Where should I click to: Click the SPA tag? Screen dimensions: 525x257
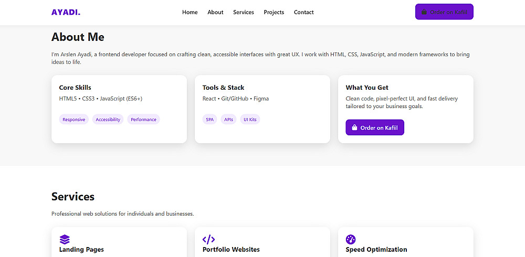tap(210, 120)
